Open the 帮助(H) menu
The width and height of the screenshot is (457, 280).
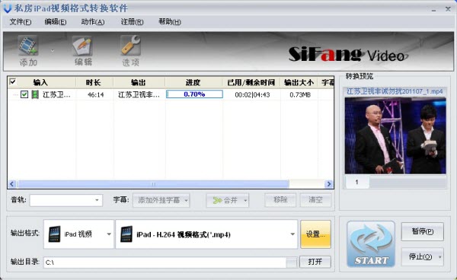pyautogui.click(x=170, y=22)
